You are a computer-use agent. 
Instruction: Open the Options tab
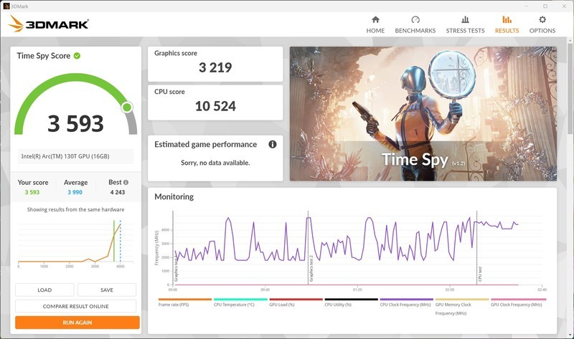coord(542,25)
